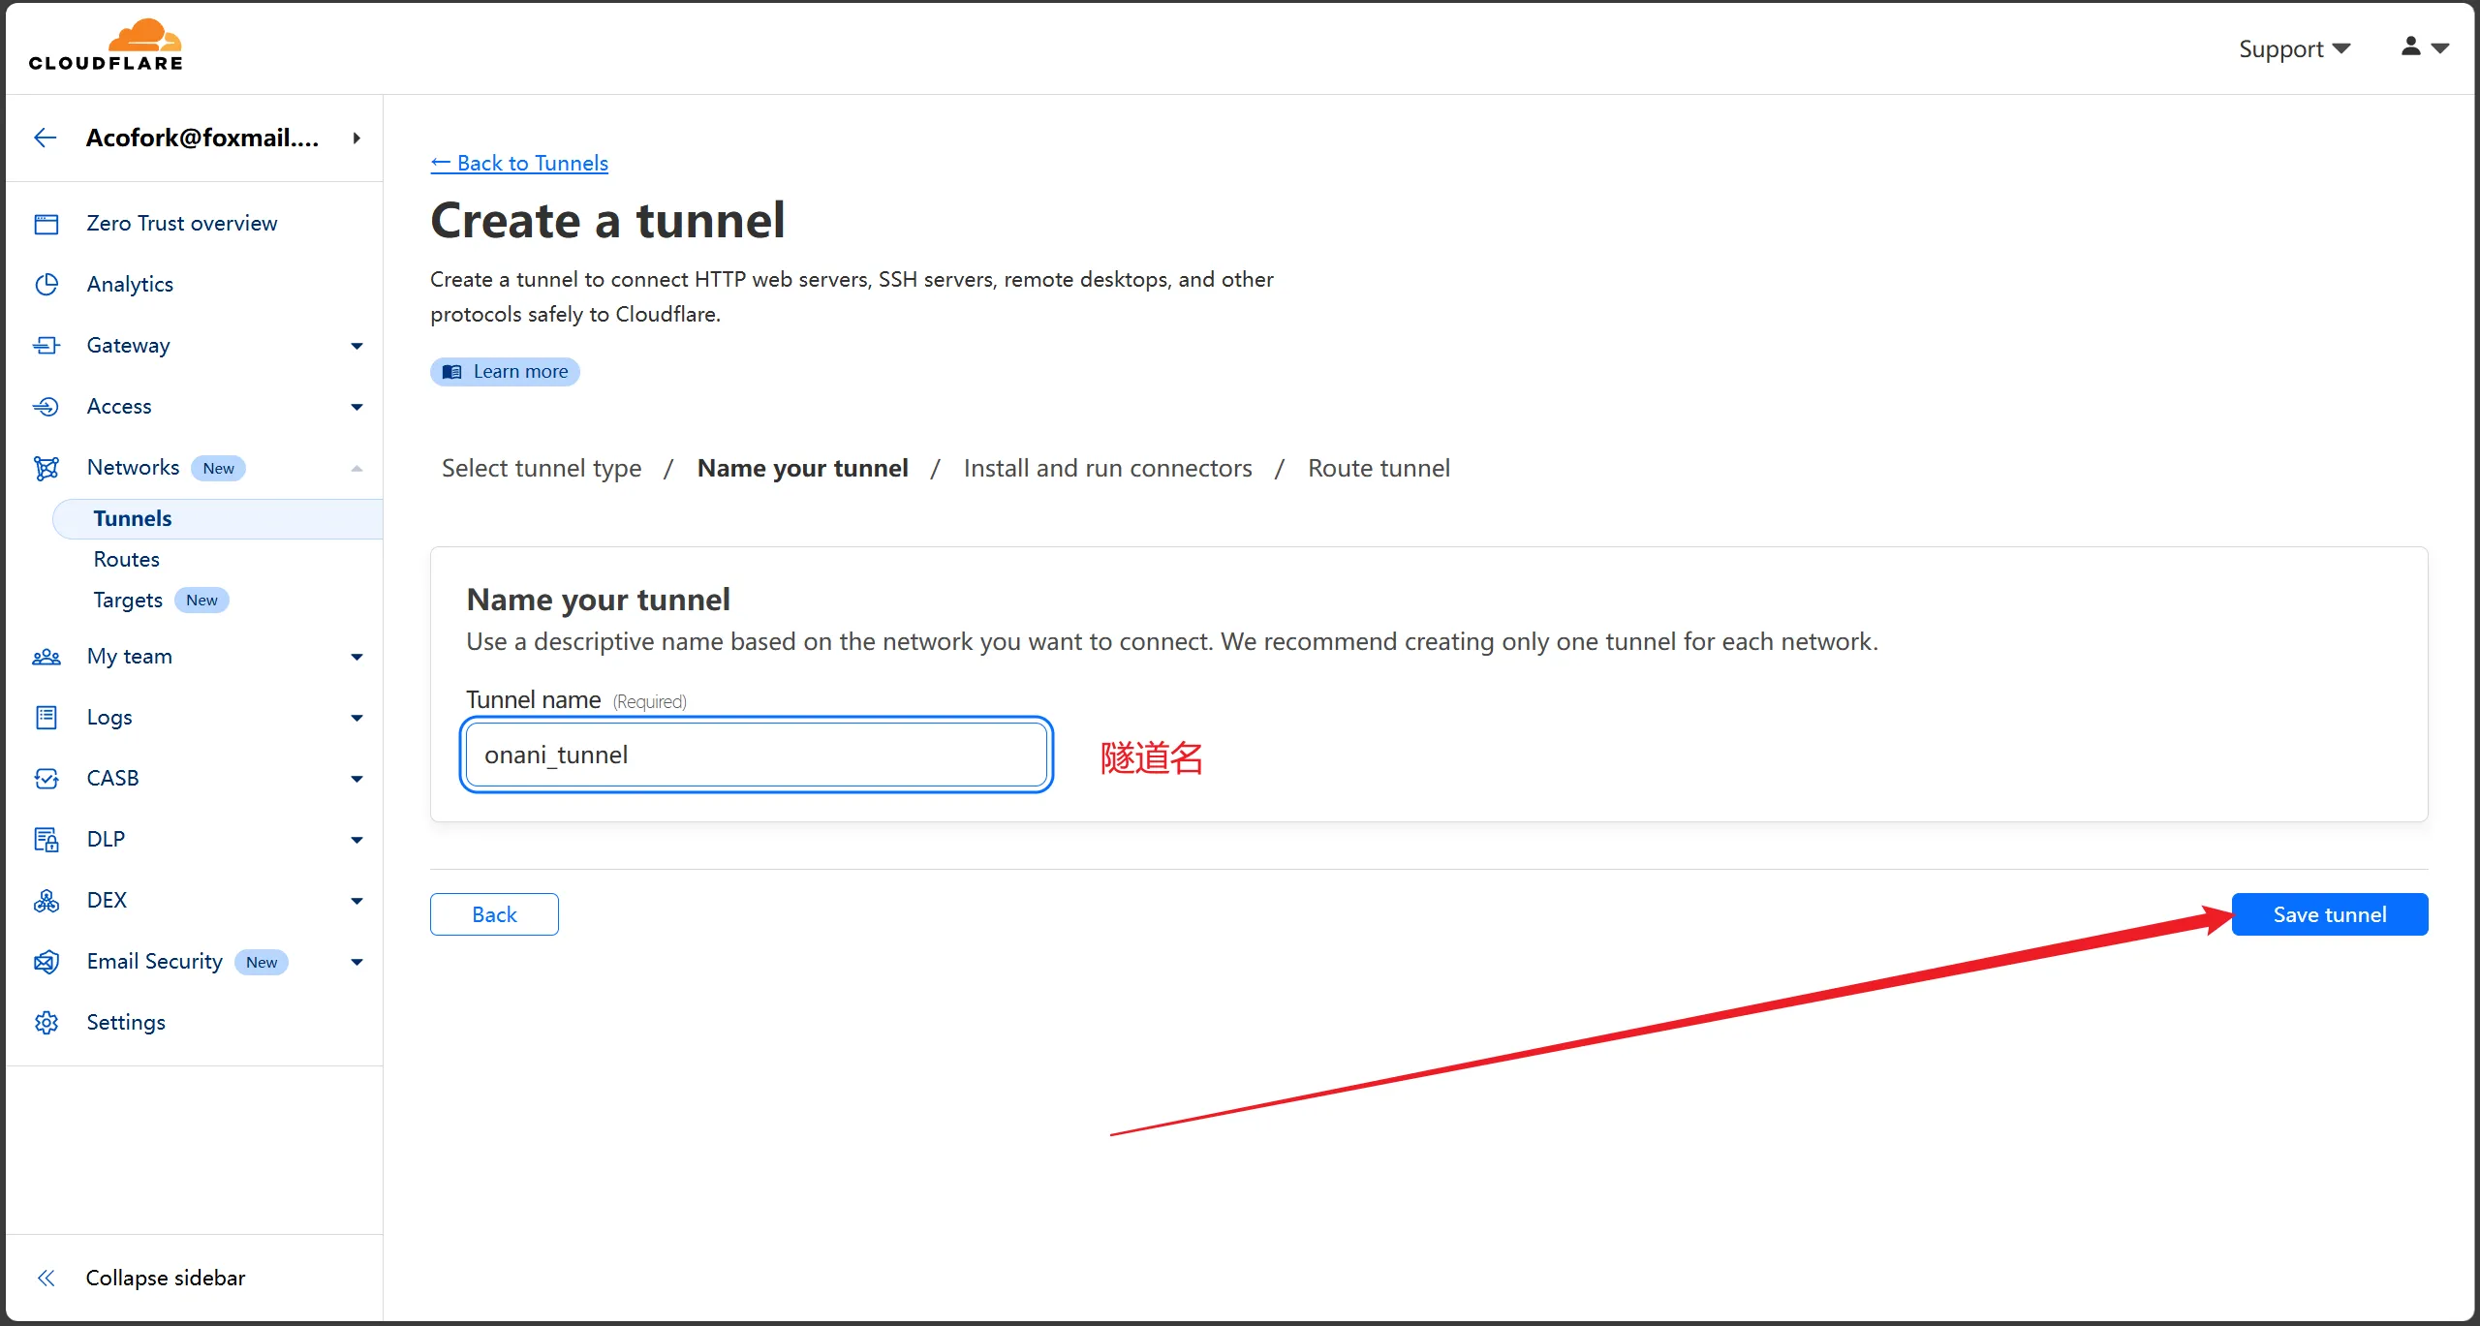The height and width of the screenshot is (1326, 2480).
Task: Follow the Back to Tunnels link
Action: click(x=519, y=163)
